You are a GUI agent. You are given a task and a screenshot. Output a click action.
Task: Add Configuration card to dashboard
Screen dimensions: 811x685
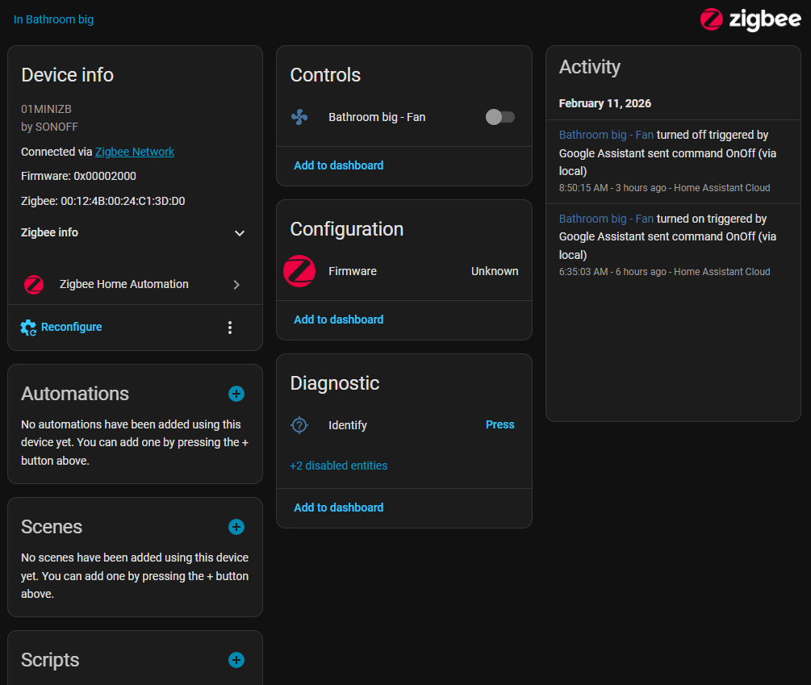339,320
